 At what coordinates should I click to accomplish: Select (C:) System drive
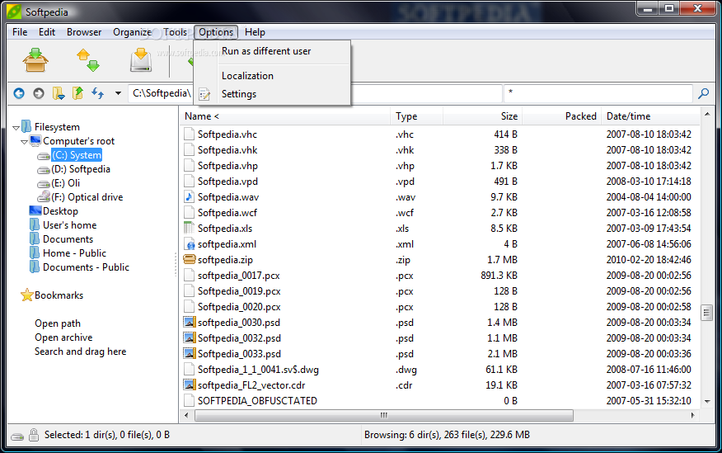click(x=77, y=155)
